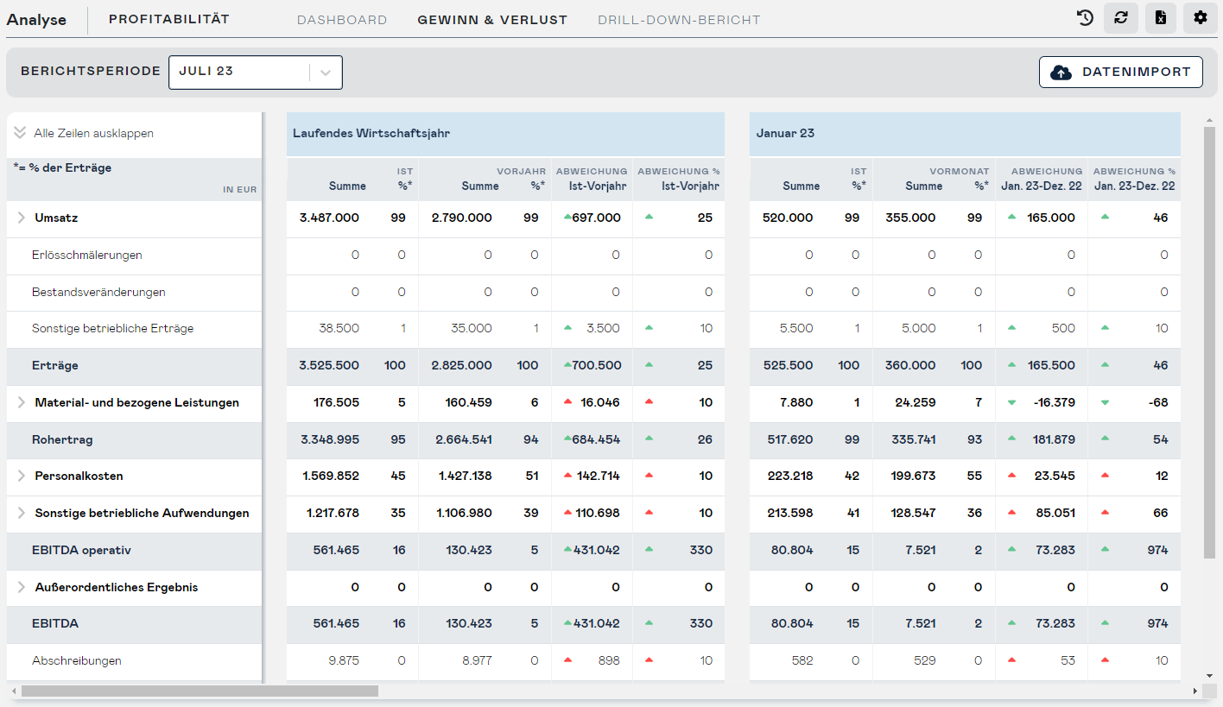Expand the Umsatz row
Viewport: 1223px width, 707px height.
pyautogui.click(x=22, y=218)
